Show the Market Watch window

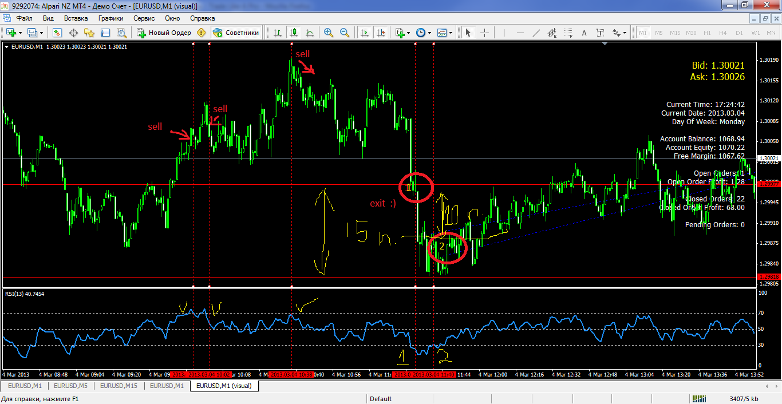(57, 33)
